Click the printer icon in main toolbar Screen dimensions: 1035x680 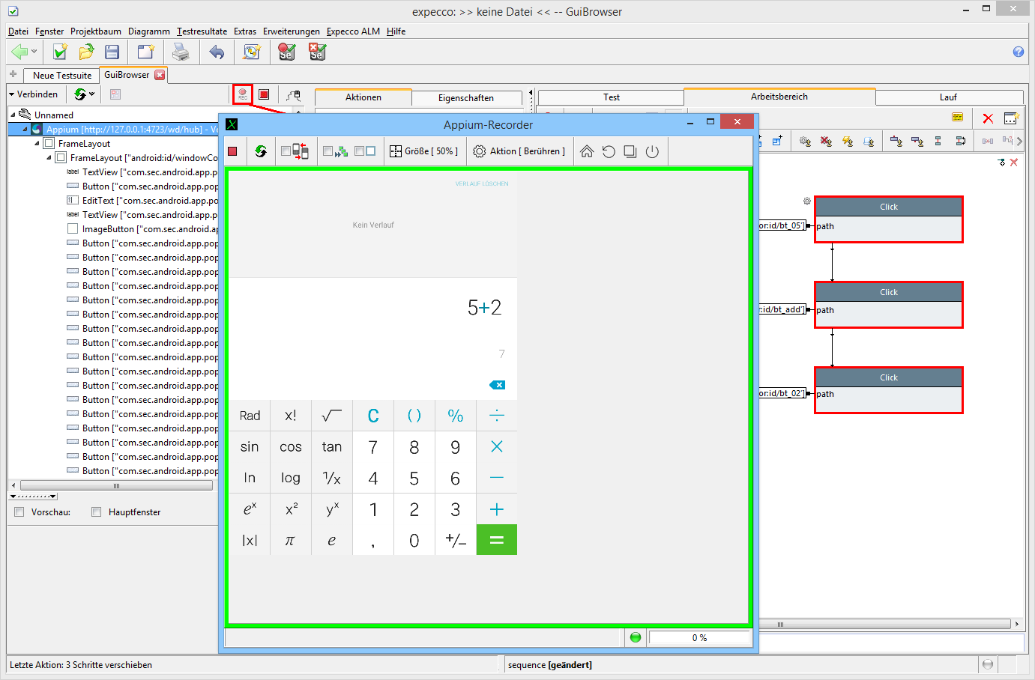[181, 52]
